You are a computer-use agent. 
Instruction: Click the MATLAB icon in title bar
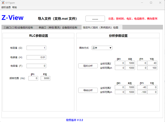(x=3, y=3)
